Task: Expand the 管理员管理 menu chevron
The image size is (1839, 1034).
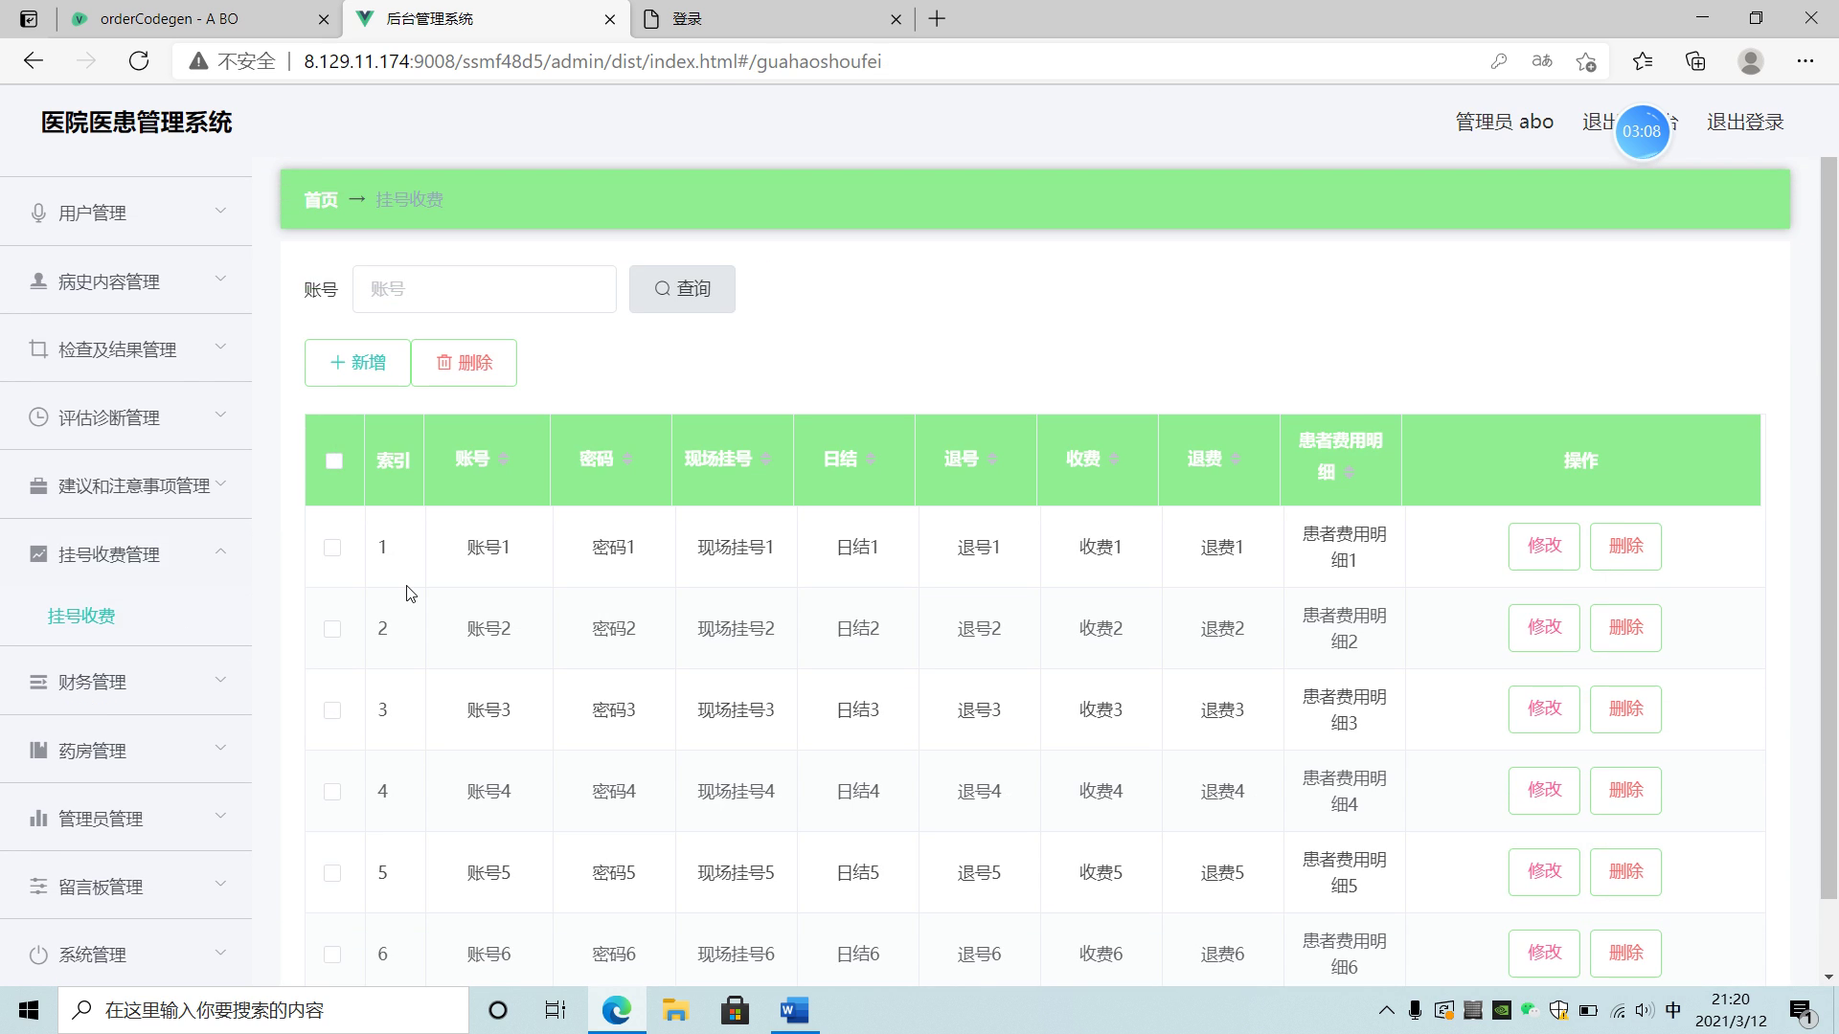Action: 220,816
